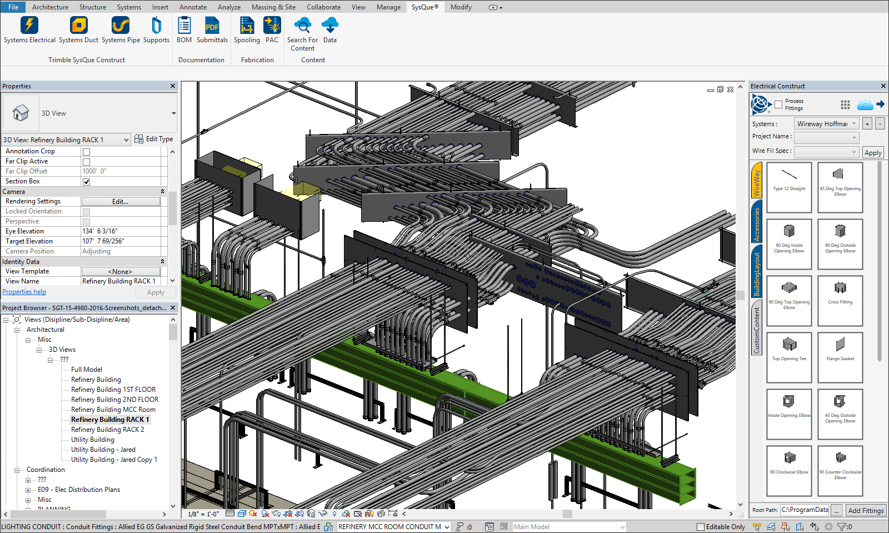Launch the Spooling tool
The height and width of the screenshot is (533, 889).
tap(247, 30)
